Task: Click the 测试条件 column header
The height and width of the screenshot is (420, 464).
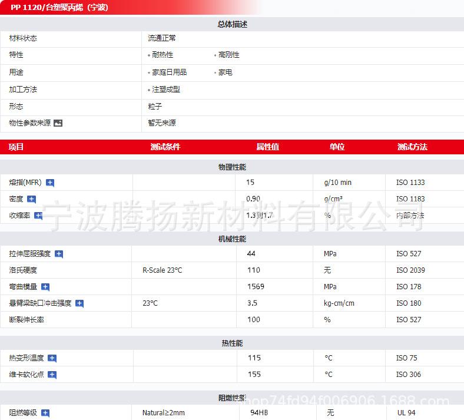Action: point(165,147)
